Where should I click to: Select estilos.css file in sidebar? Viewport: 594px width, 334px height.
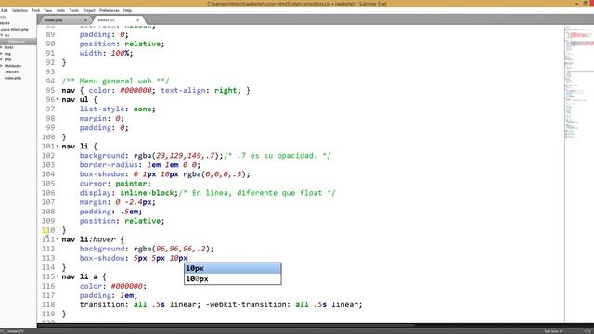(x=19, y=41)
